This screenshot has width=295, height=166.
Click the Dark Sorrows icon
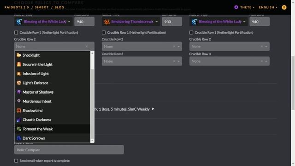tap(19, 138)
